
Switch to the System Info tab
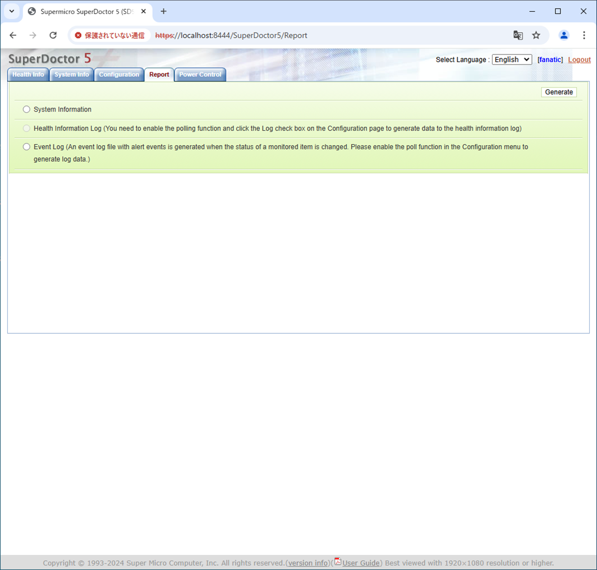(x=72, y=75)
